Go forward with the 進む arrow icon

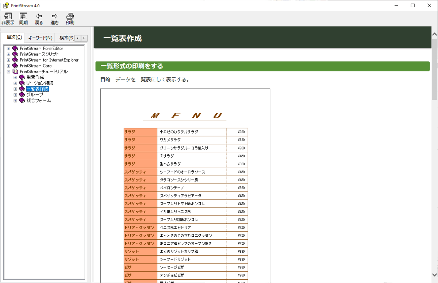[54, 16]
